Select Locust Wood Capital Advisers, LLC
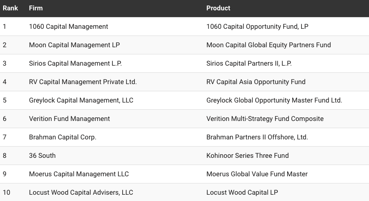The image size is (369, 201). 81,192
